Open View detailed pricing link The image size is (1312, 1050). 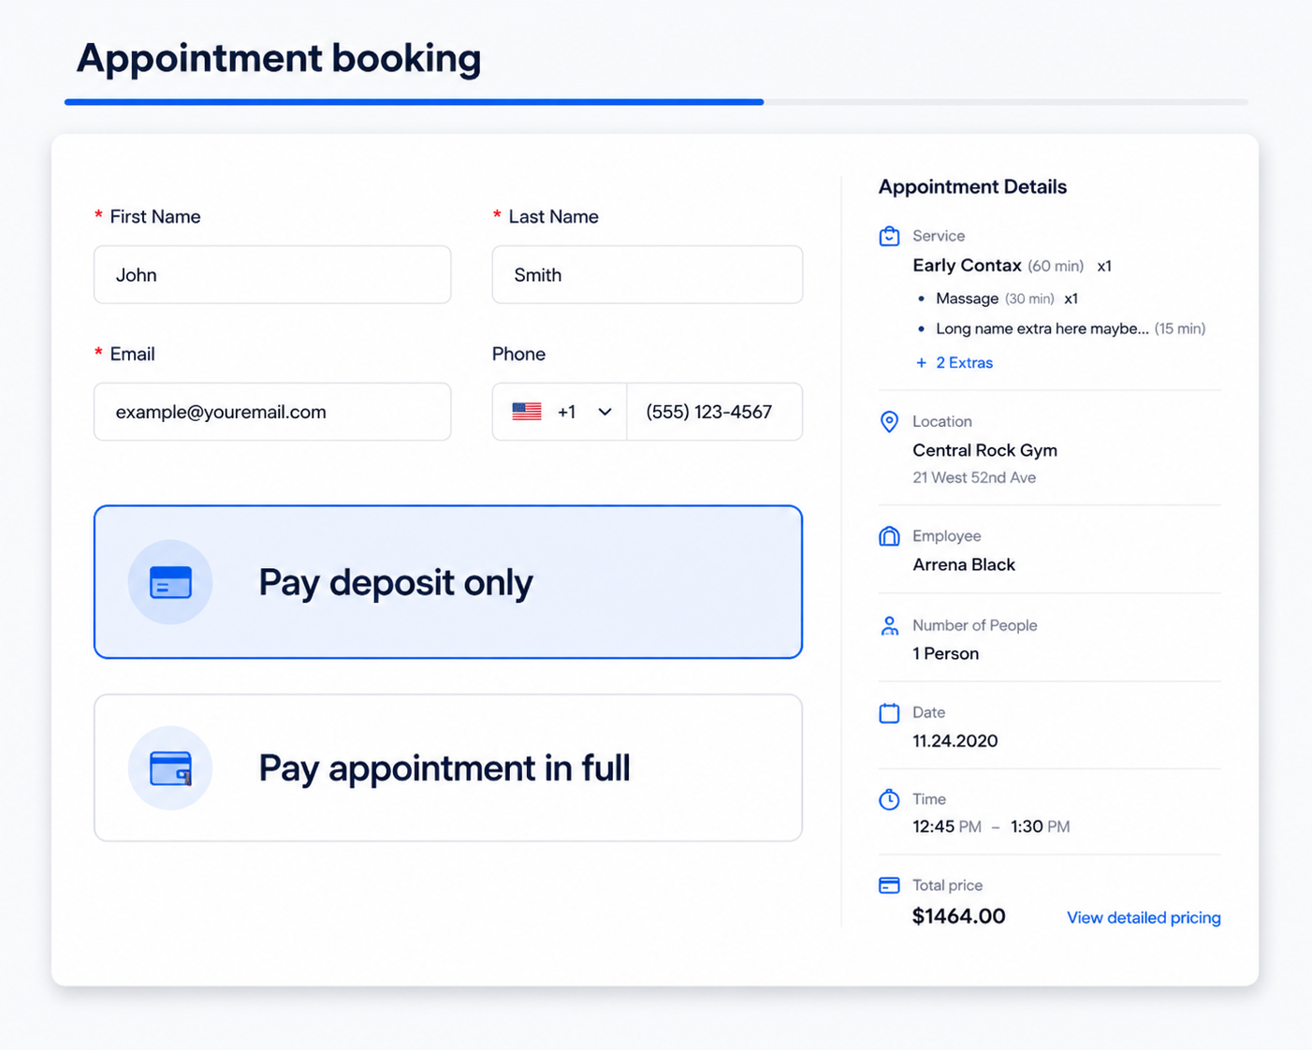(x=1144, y=918)
